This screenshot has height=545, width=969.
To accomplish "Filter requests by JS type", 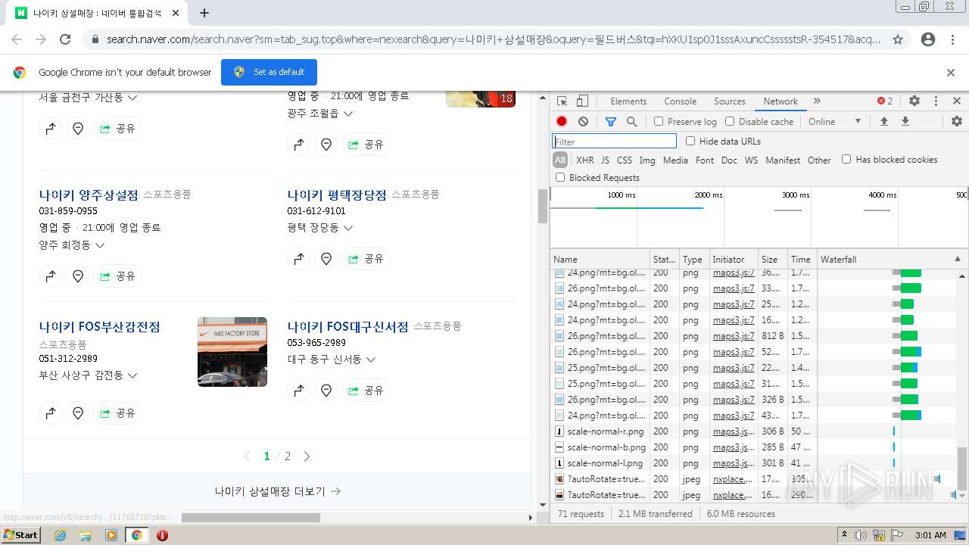I will (x=605, y=160).
